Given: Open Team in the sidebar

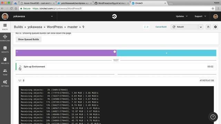Looking at the screenshot, I should click(x=5, y=72).
